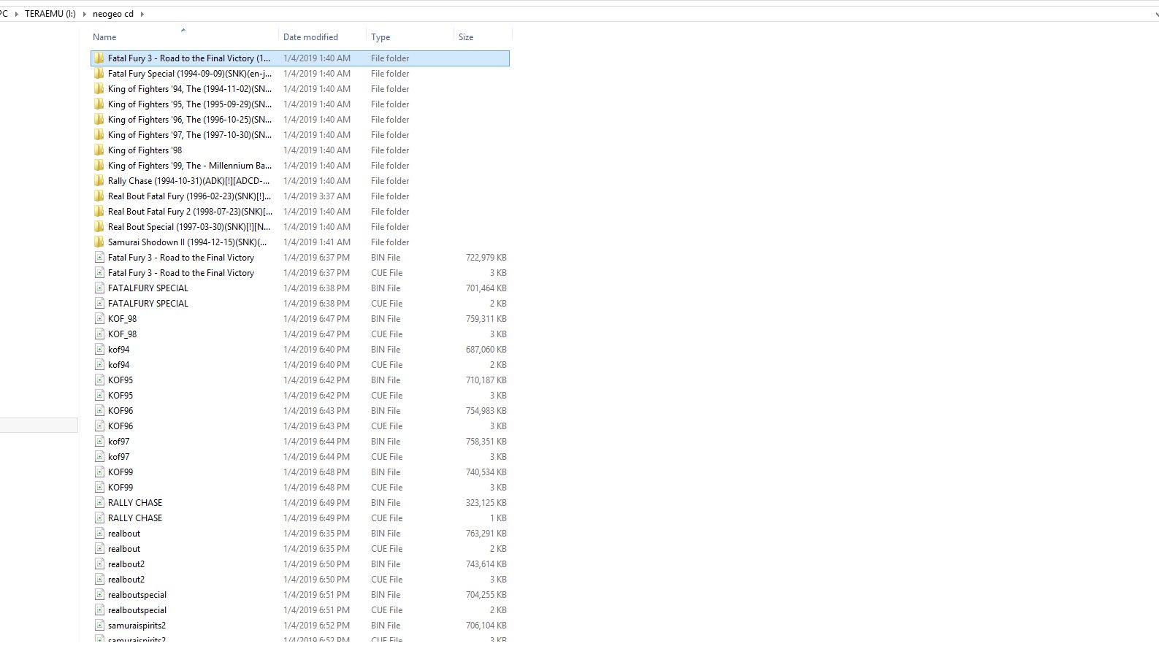Screen dimensions: 1159x646
Task: Sort files by the Type column header
Action: click(380, 37)
